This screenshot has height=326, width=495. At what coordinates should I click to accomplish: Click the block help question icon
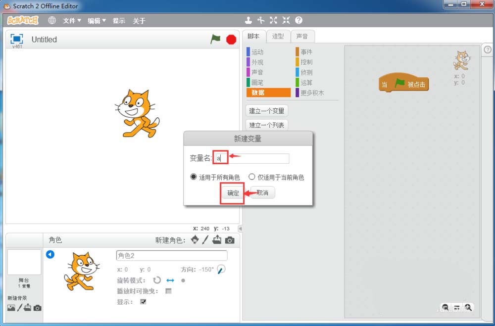click(x=298, y=20)
